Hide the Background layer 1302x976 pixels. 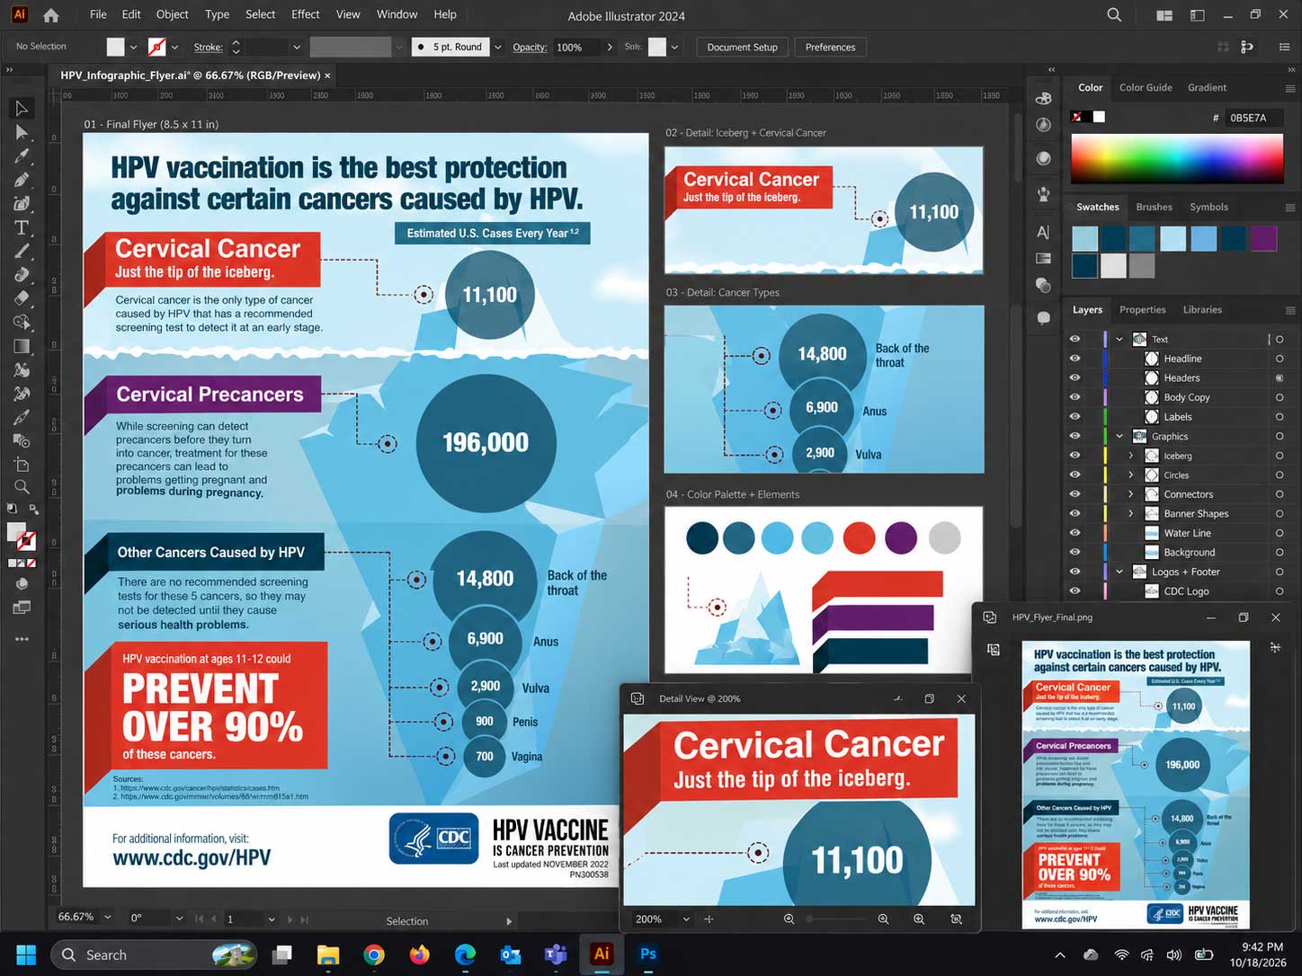1075,552
